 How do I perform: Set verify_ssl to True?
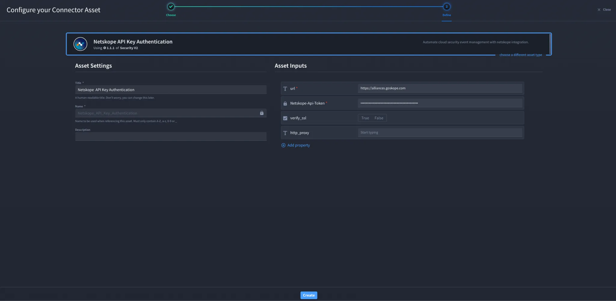click(x=365, y=118)
